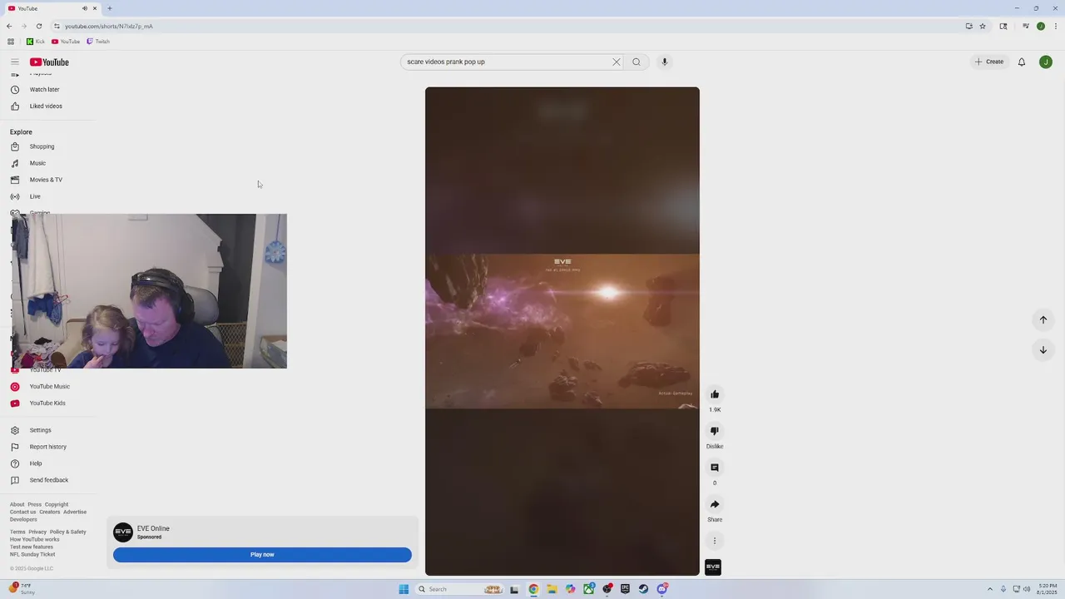Open the taskbar weather widget
The width and height of the screenshot is (1065, 599).
[22, 589]
